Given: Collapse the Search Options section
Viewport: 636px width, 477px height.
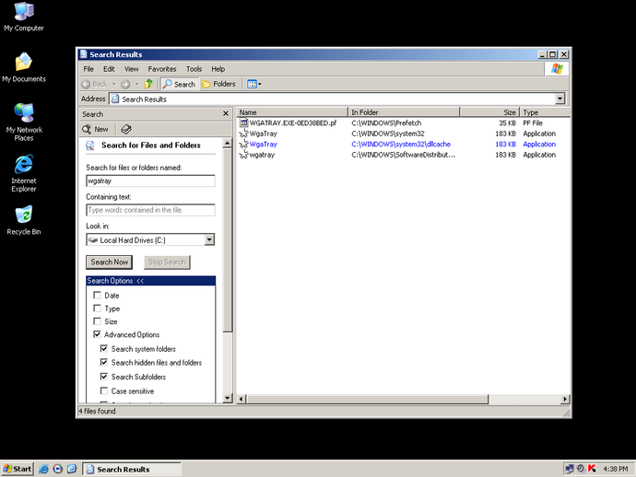Looking at the screenshot, I should [x=150, y=281].
